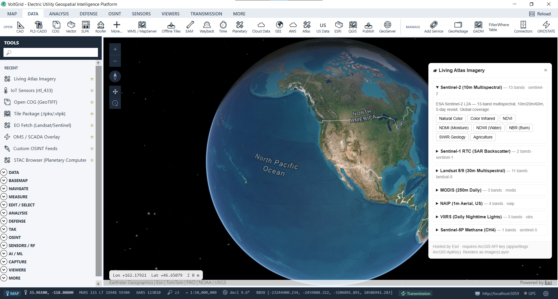This screenshot has height=299, width=558.
Task: Open the ESRI tool
Action: pos(338,27)
